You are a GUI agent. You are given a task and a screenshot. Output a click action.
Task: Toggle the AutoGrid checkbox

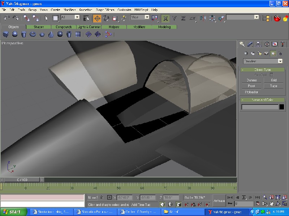pyautogui.click(x=271, y=75)
